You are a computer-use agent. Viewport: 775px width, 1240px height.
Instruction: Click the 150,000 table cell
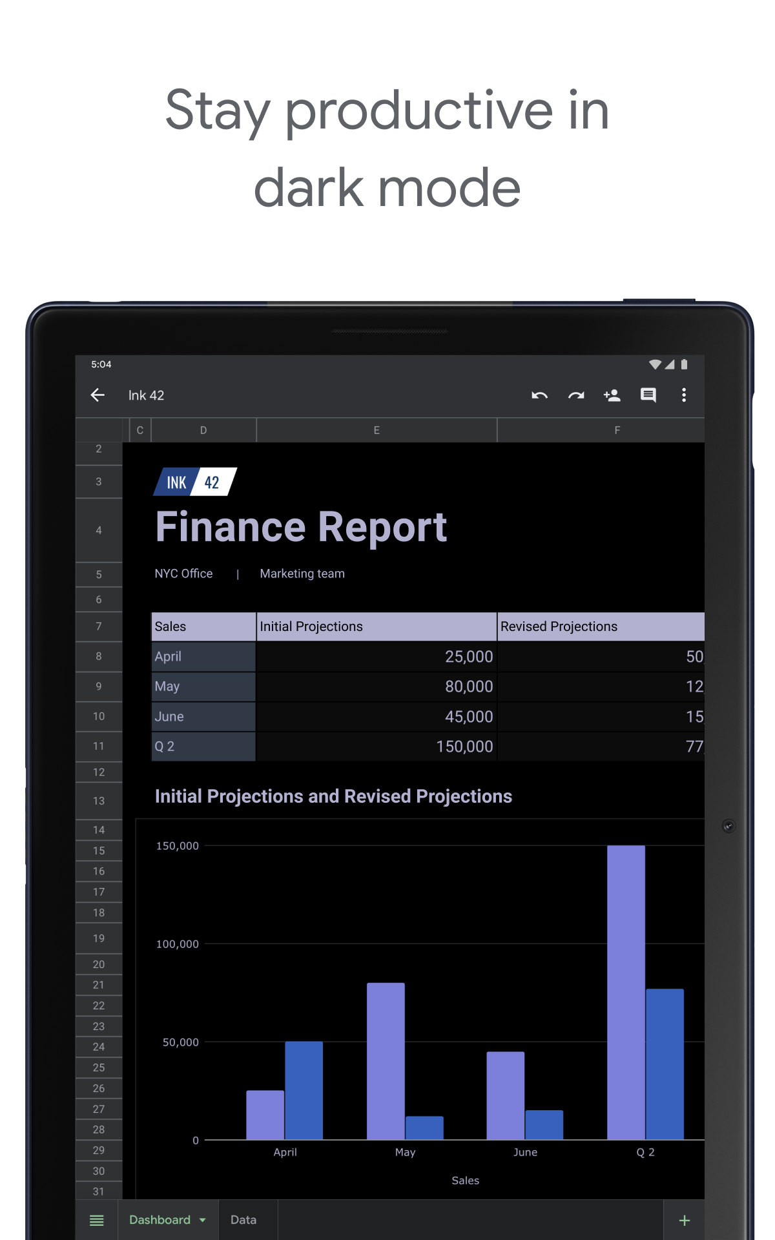(x=377, y=747)
